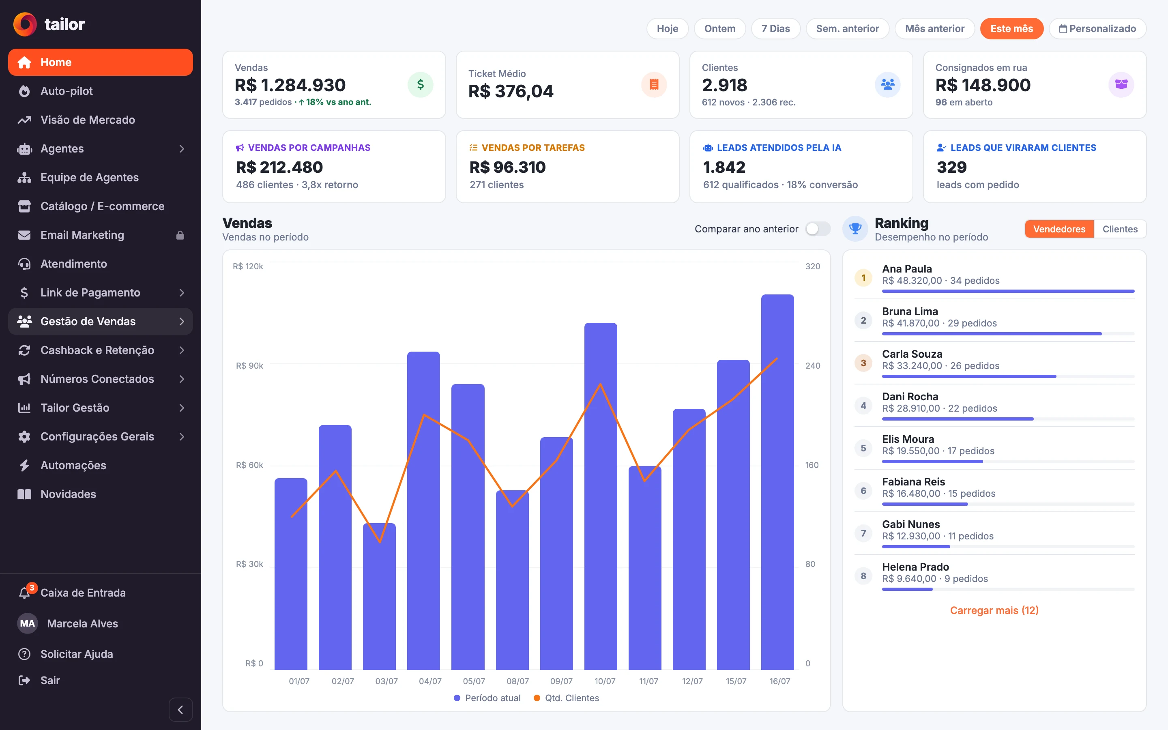The height and width of the screenshot is (730, 1168).
Task: Select the Ontem period filter
Action: [719, 28]
